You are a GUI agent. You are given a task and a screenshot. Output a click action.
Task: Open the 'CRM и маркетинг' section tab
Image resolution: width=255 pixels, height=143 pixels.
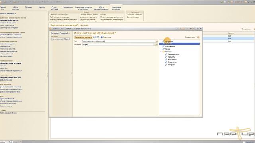point(16,8)
